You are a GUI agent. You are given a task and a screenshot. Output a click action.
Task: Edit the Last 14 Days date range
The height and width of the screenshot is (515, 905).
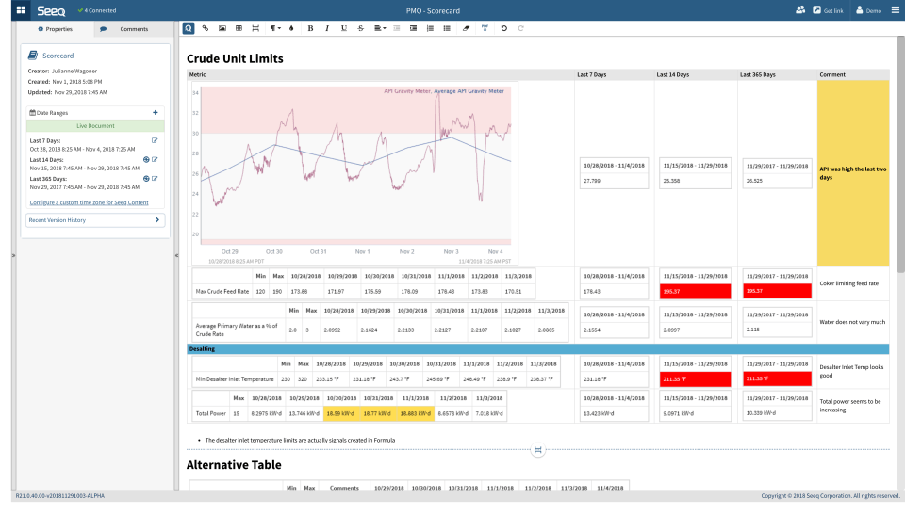[x=155, y=160]
